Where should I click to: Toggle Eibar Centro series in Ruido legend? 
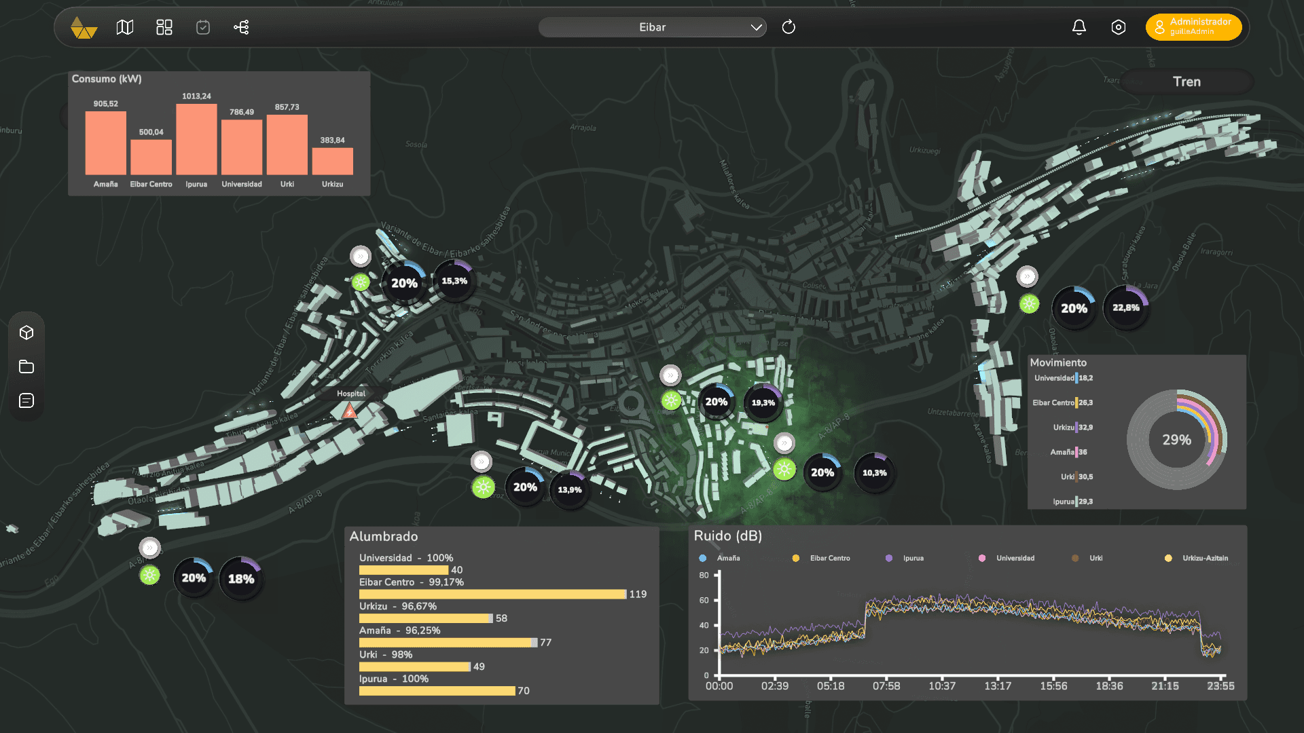(821, 558)
